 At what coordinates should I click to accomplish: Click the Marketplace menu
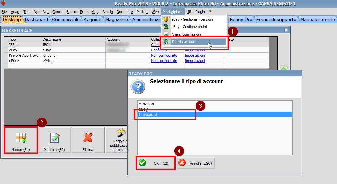click(x=173, y=12)
